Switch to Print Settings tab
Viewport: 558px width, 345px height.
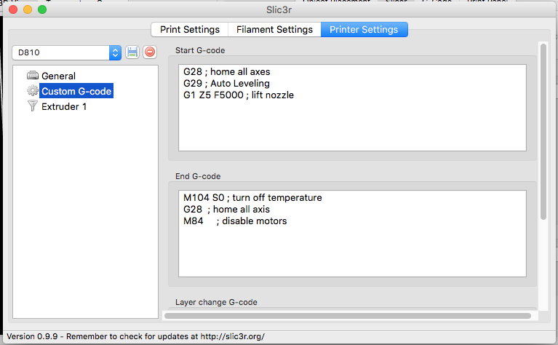click(x=190, y=30)
